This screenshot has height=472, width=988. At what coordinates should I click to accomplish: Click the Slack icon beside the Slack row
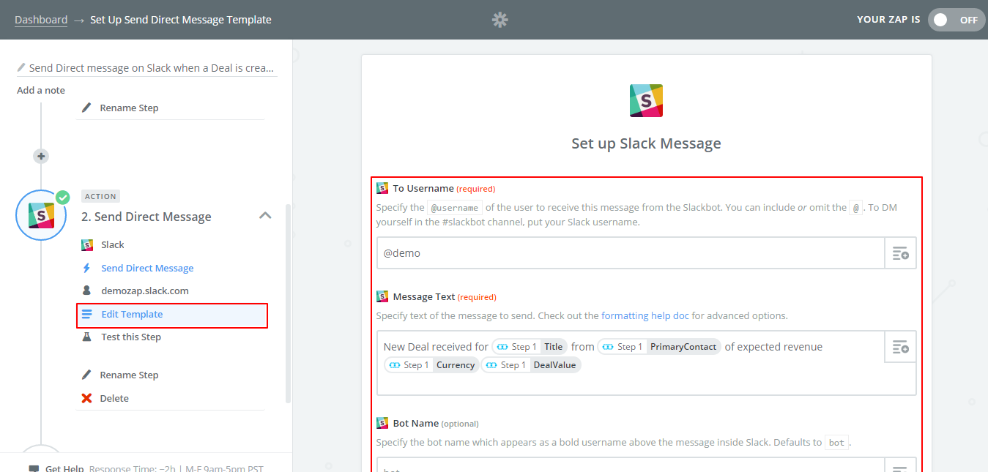[86, 245]
